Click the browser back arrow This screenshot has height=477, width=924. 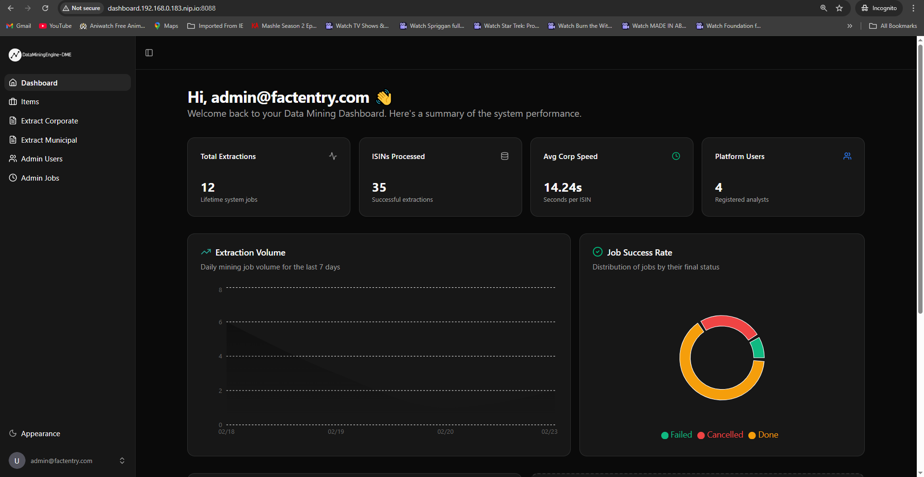[11, 8]
